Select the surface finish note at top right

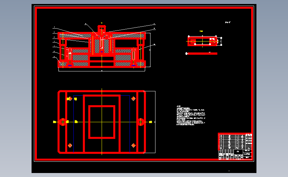click(228, 22)
